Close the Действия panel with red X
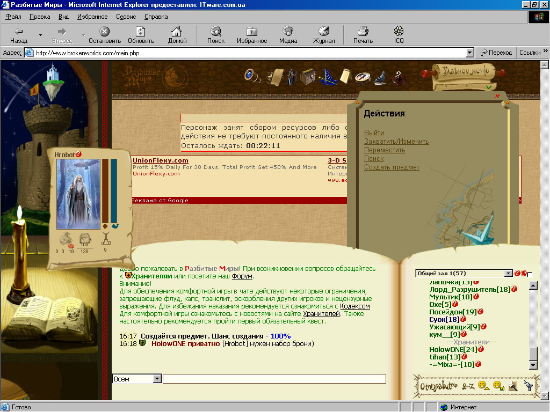 [497, 97]
